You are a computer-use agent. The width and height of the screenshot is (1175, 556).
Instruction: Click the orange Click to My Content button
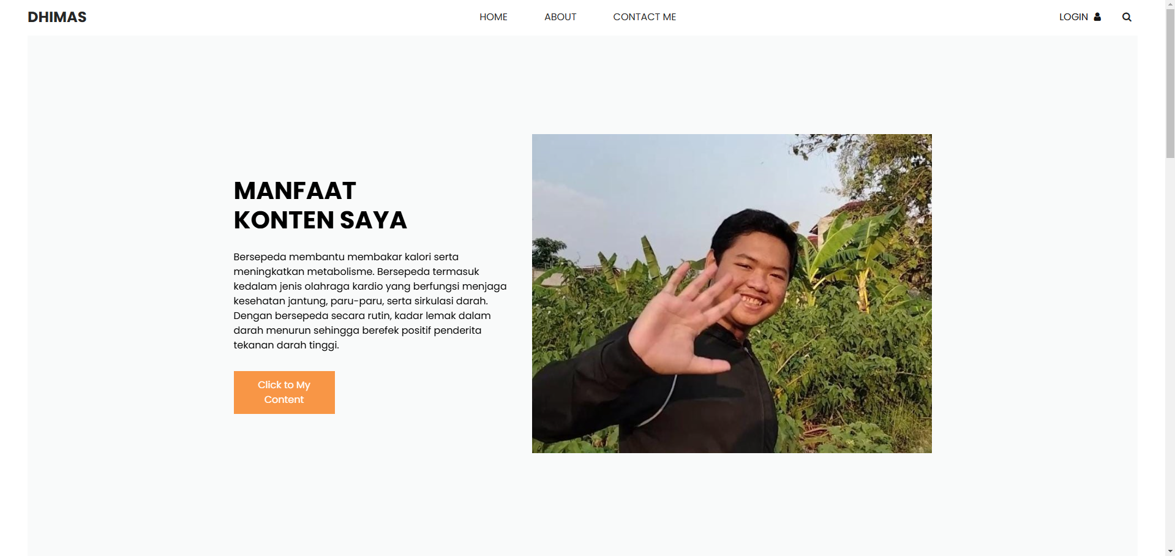click(284, 393)
